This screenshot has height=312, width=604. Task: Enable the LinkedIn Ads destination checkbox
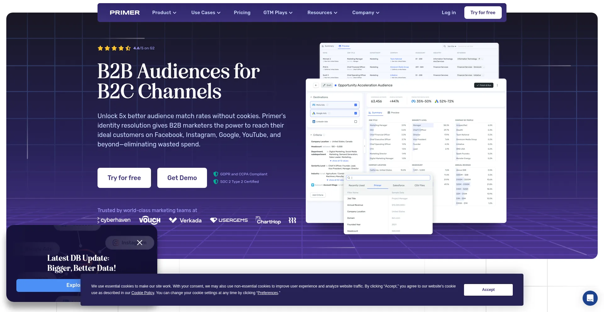[x=355, y=122]
